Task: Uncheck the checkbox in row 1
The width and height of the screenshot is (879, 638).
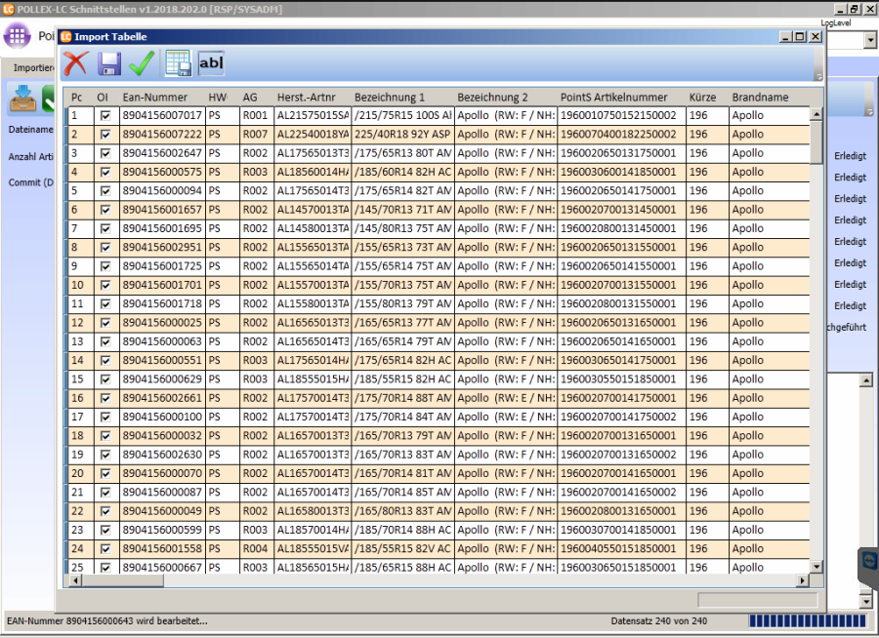Action: (105, 115)
